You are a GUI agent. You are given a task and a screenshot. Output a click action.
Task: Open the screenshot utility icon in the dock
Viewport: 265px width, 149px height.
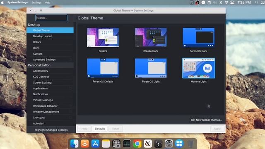[116, 144]
